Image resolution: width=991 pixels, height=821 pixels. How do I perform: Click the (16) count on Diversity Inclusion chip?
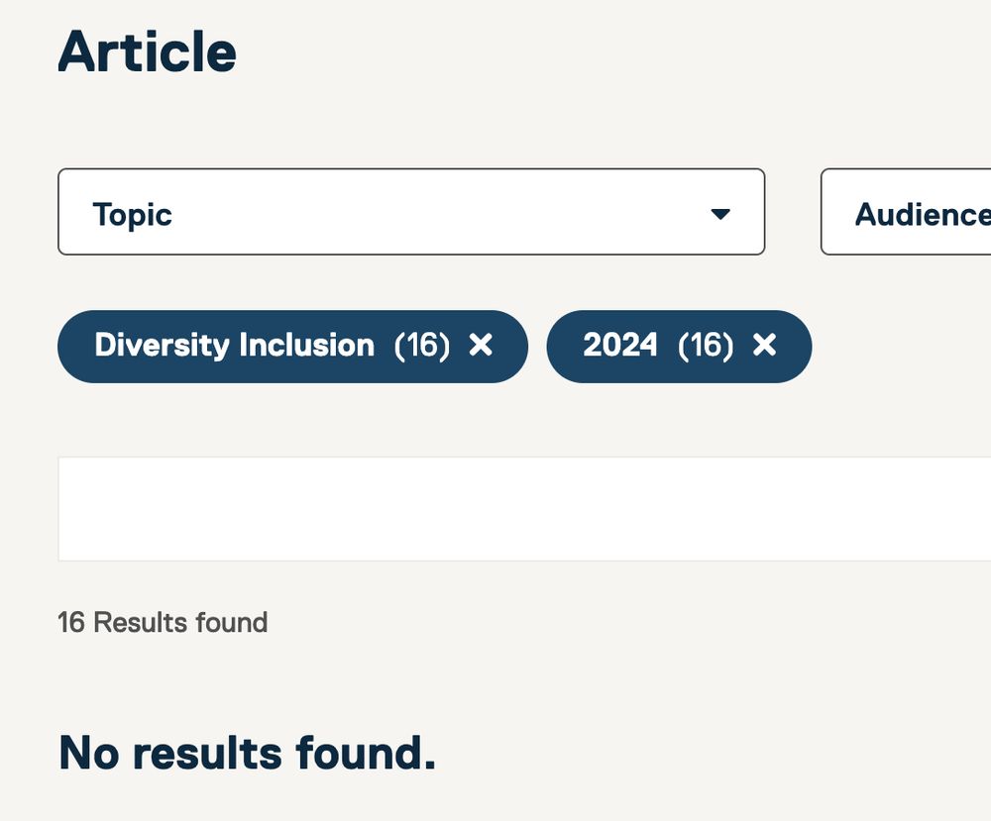point(422,345)
